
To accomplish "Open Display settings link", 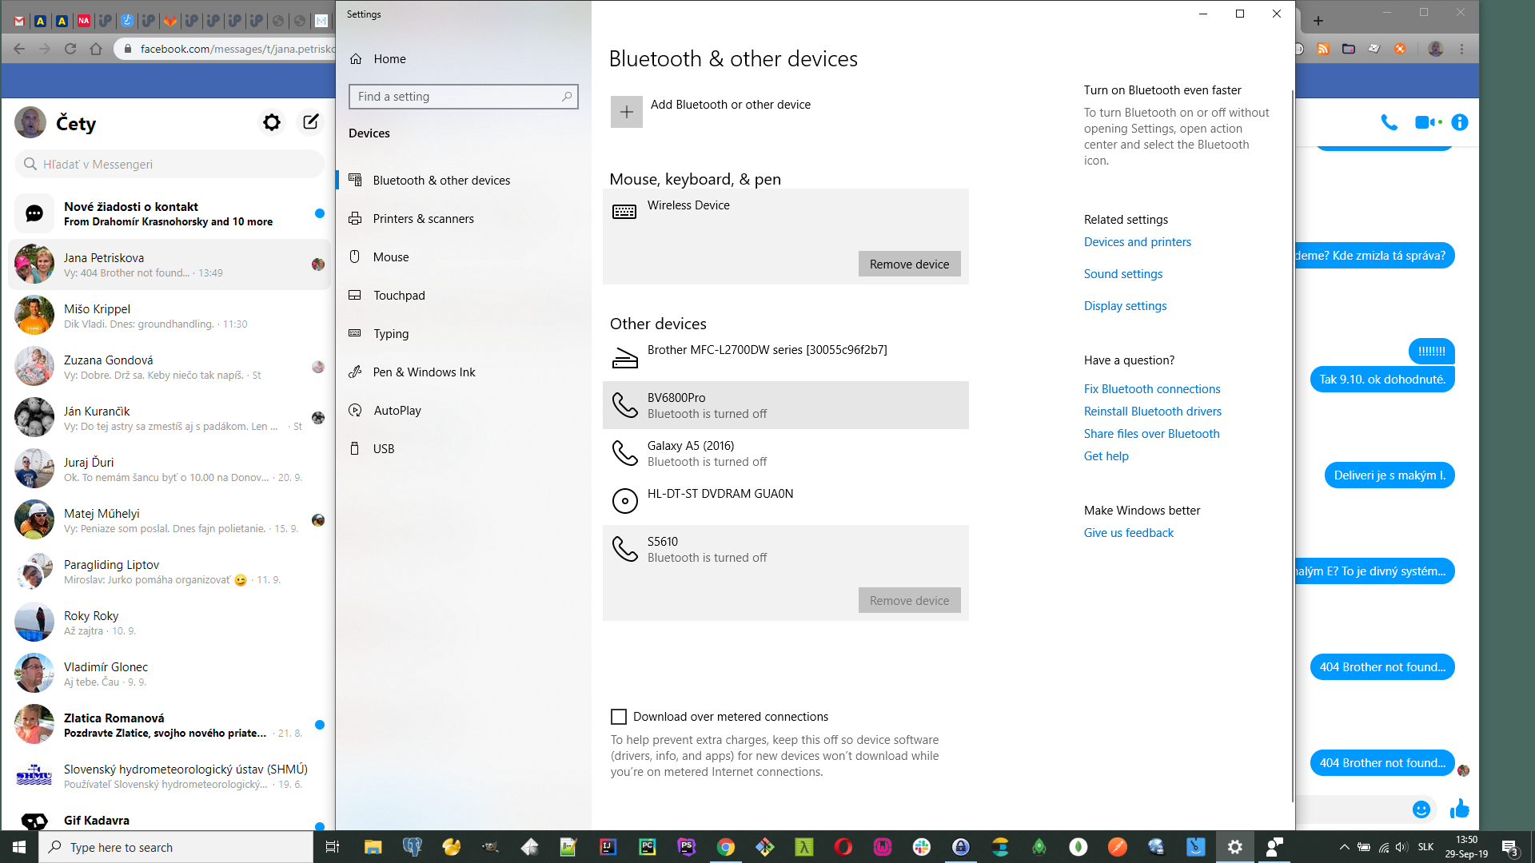I will click(1125, 306).
